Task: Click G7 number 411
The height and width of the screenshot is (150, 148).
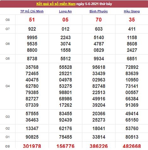Action: (x=132, y=29)
